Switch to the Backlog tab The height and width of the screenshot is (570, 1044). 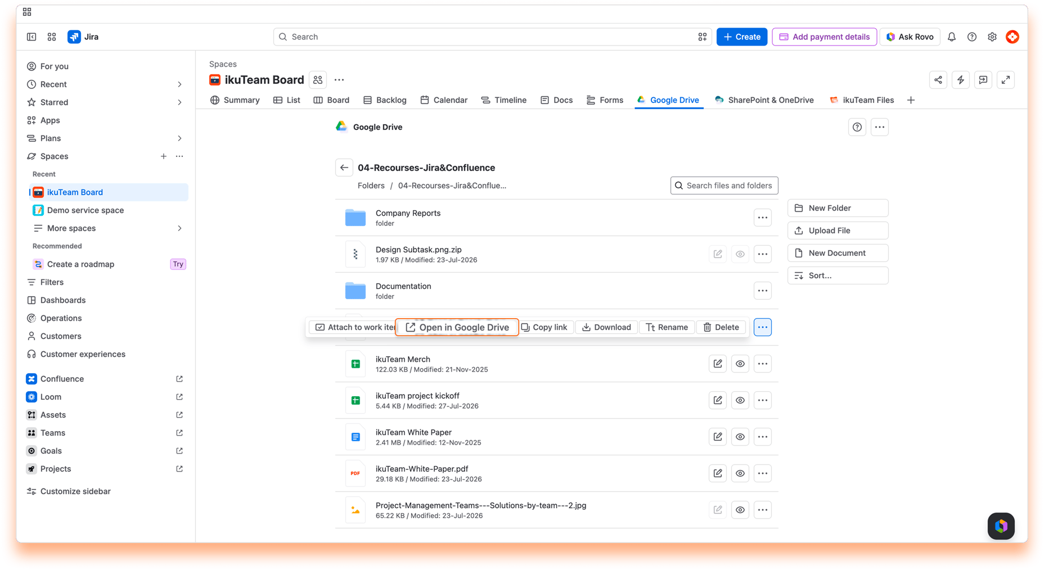385,100
